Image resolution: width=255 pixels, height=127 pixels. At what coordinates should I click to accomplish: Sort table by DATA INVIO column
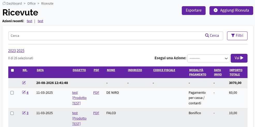[x=218, y=72]
